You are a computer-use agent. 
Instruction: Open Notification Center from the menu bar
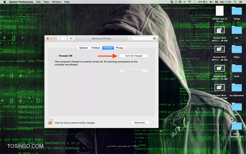click(240, 2)
